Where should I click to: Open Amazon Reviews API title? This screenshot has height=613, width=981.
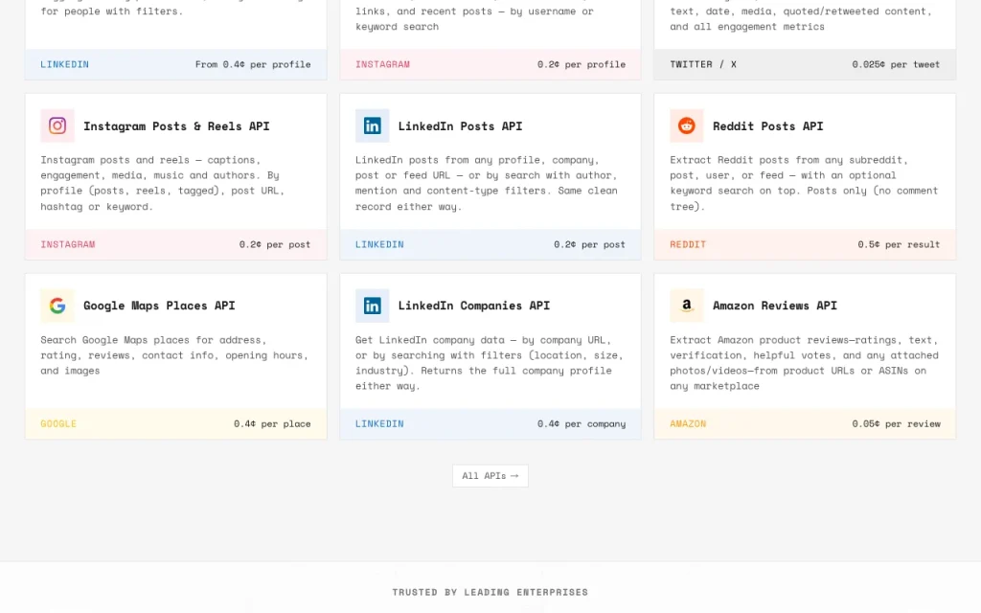click(774, 306)
